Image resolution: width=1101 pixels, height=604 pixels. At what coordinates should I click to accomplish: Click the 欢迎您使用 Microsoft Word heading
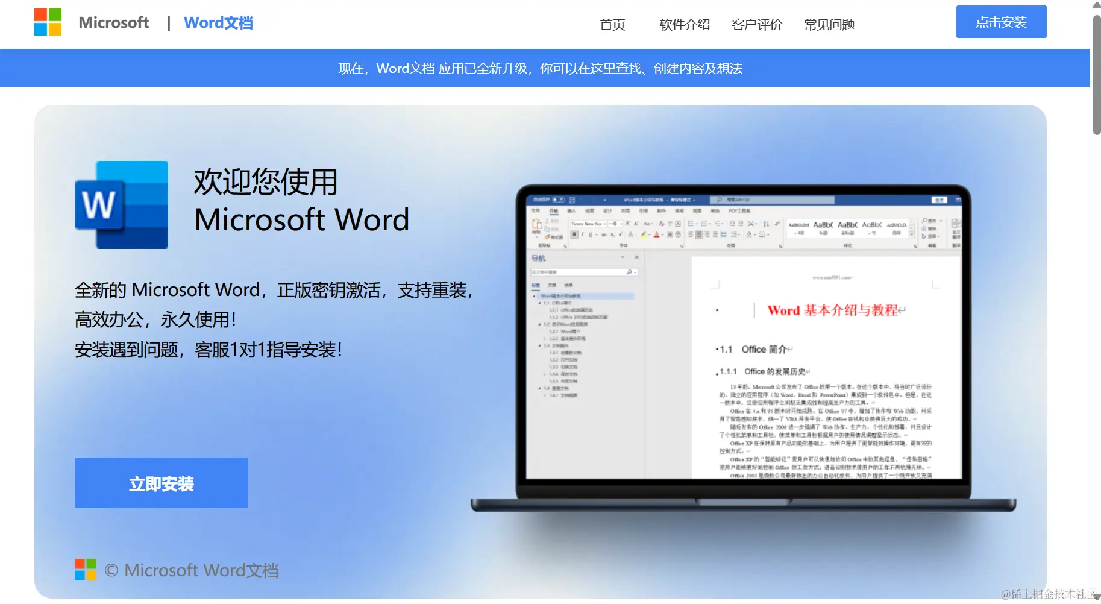pyautogui.click(x=302, y=200)
